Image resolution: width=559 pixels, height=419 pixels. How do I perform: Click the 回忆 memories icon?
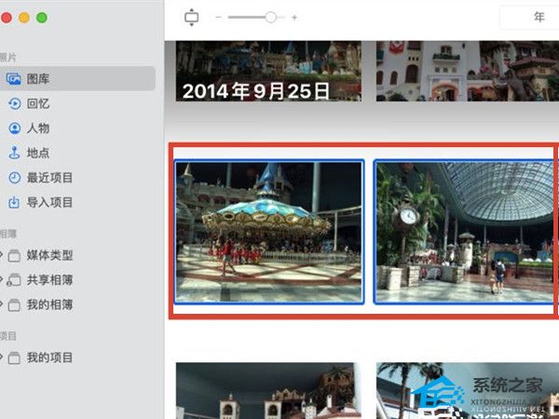pyautogui.click(x=14, y=103)
